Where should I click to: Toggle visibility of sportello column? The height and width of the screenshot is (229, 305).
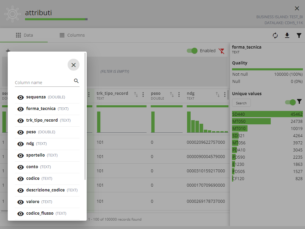21,156
